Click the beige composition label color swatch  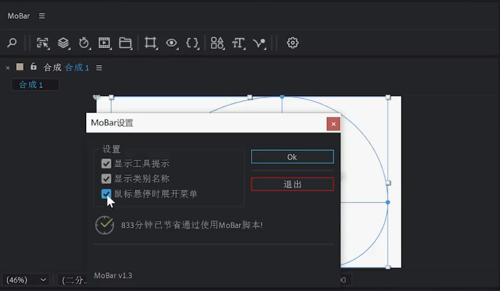20,67
